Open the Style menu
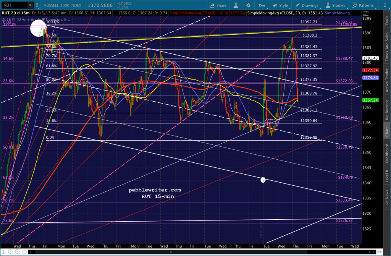The width and height of the screenshot is (391, 256). click(x=280, y=5)
